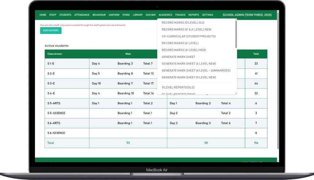Select the Students navigation item
Viewport: 314px width, 180px height.
click(65, 15)
